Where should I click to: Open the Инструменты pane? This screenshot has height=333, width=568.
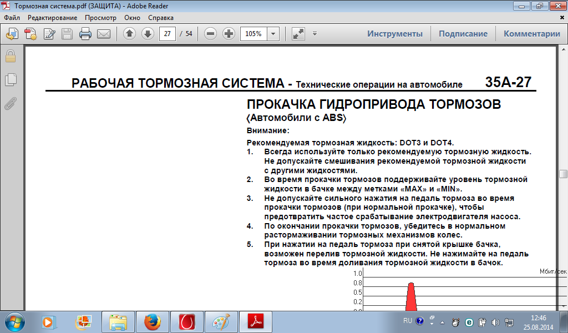click(394, 34)
